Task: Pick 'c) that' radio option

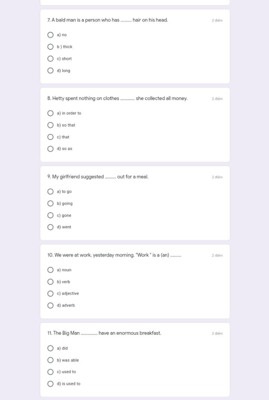Action: (x=50, y=137)
